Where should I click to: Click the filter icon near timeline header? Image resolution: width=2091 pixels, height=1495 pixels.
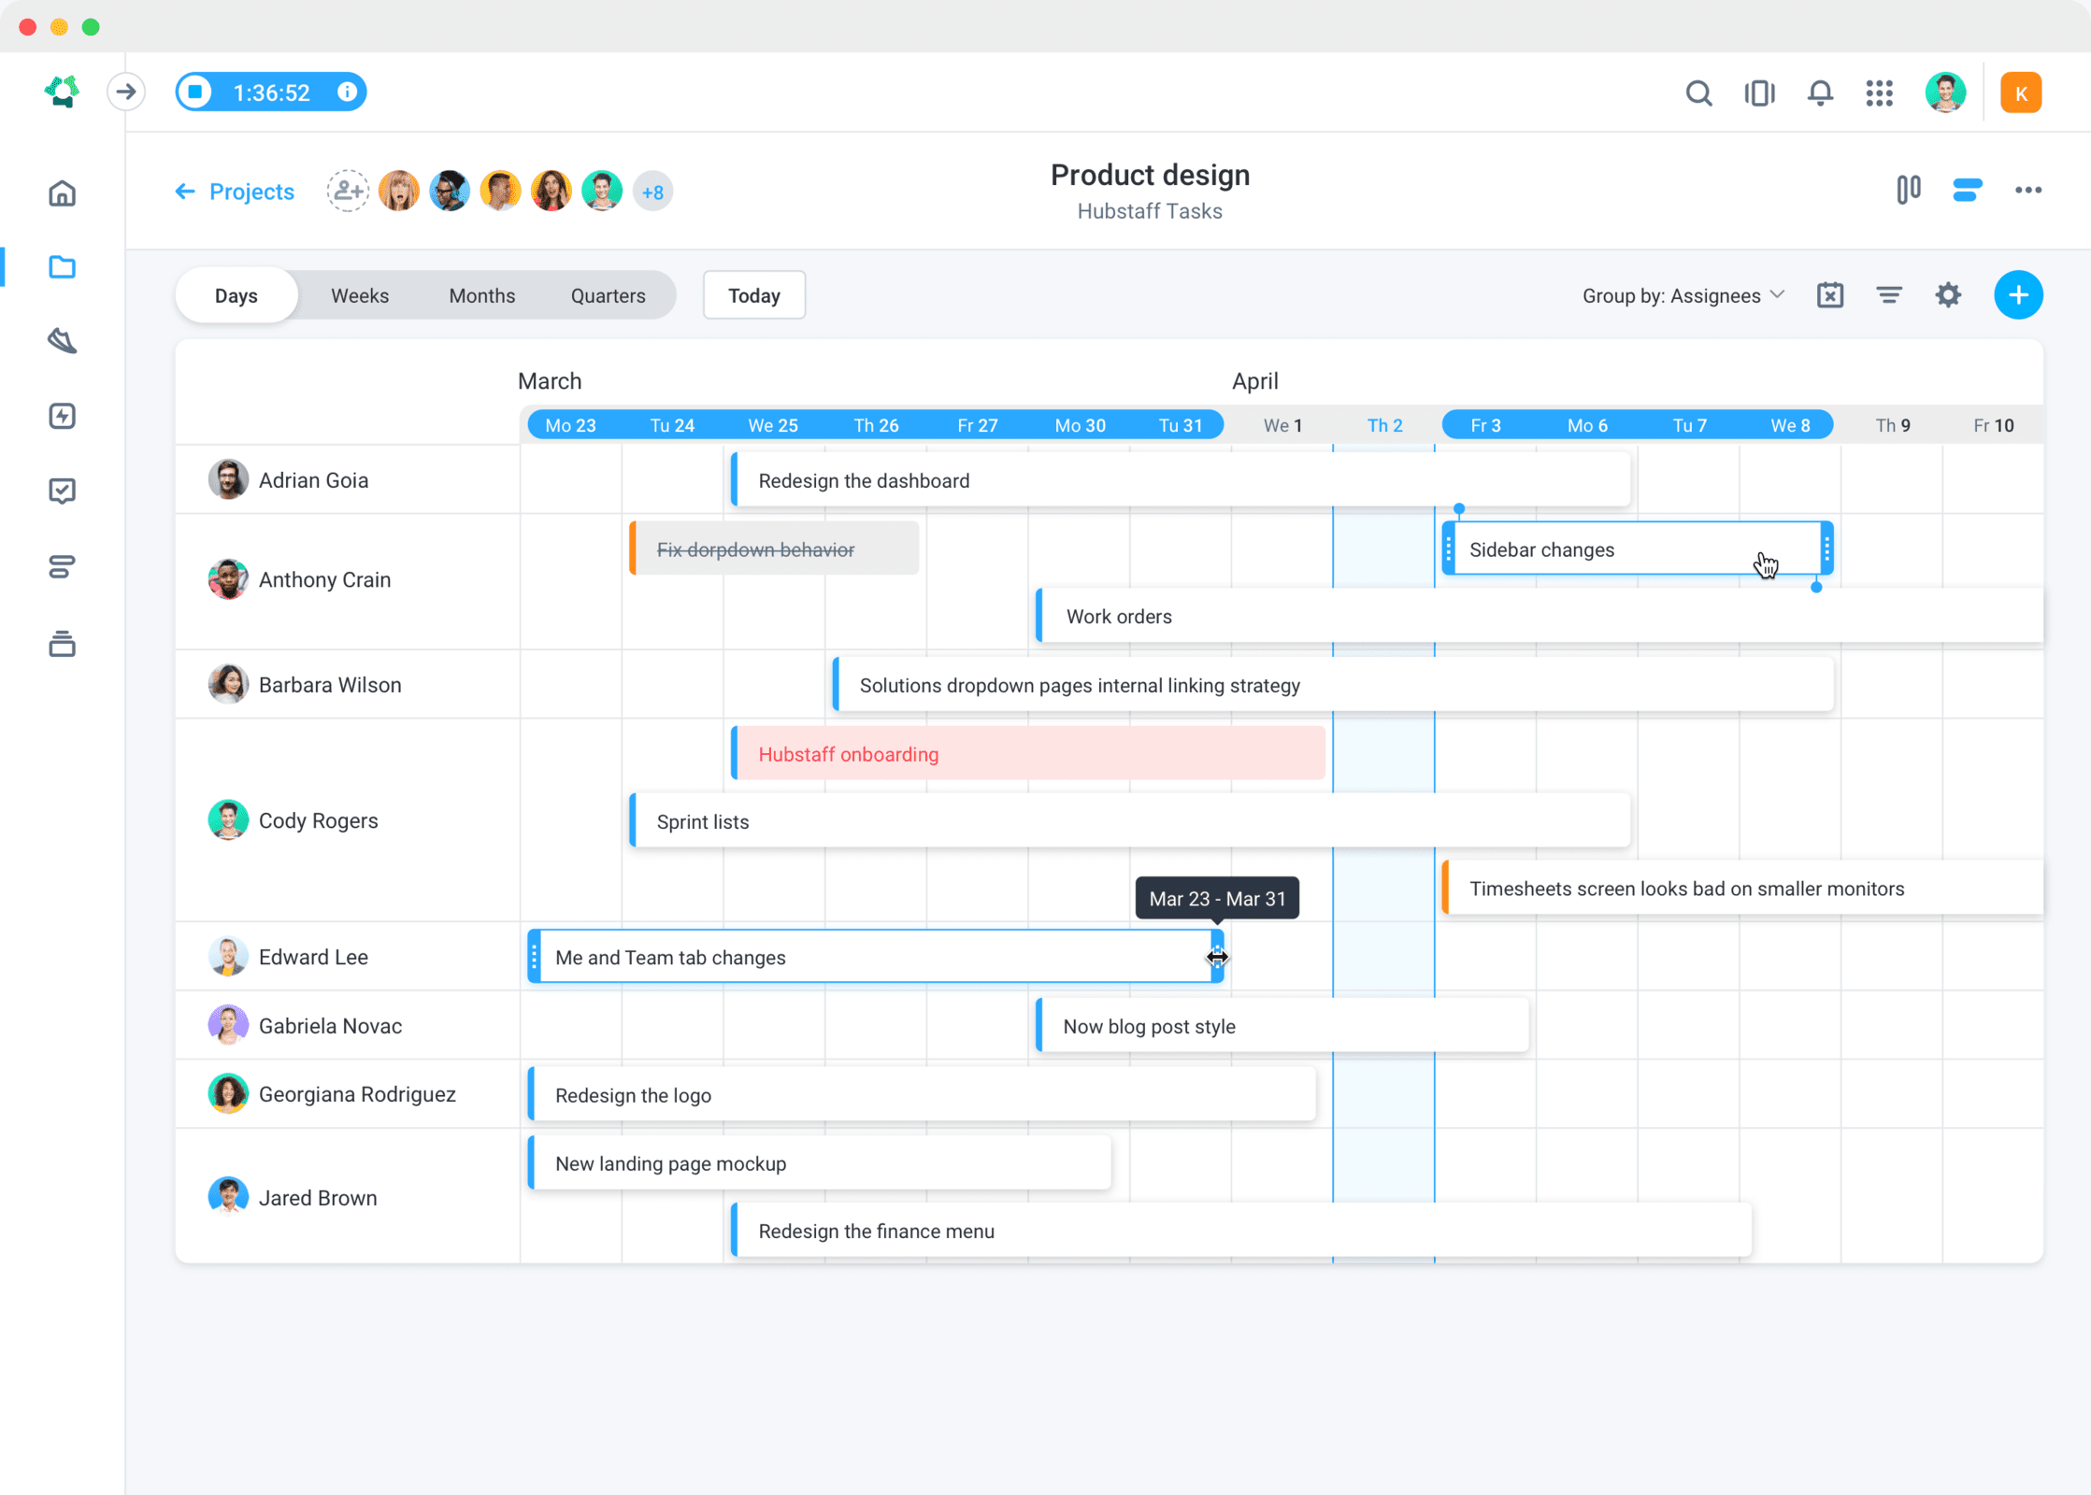coord(1889,294)
